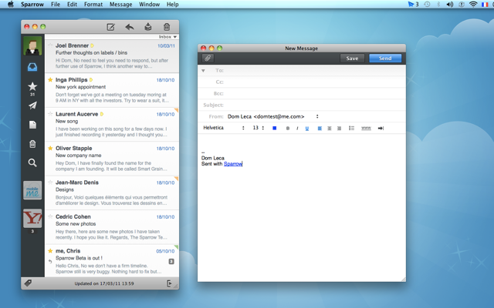Unstar the Inga Phillips email
This screenshot has height=308, width=494.
[x=50, y=80]
